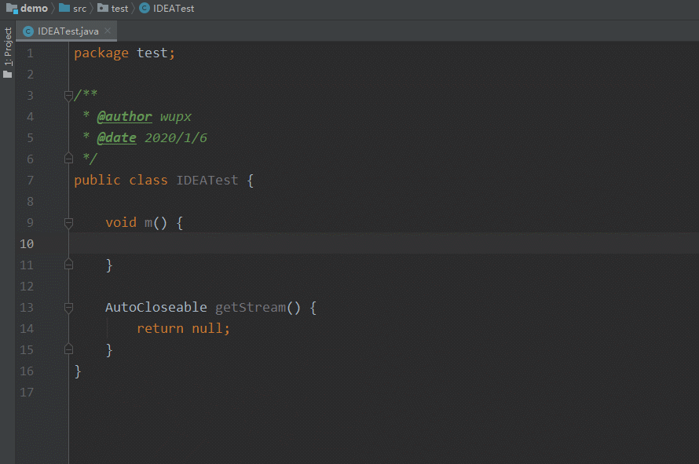
Task: Click the @author Javadoc tag
Action: tap(124, 117)
